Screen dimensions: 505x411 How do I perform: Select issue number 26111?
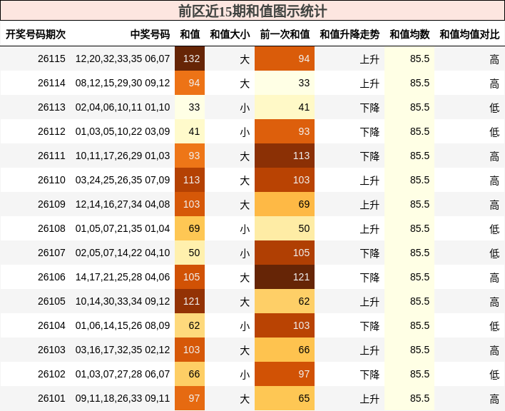coord(51,156)
